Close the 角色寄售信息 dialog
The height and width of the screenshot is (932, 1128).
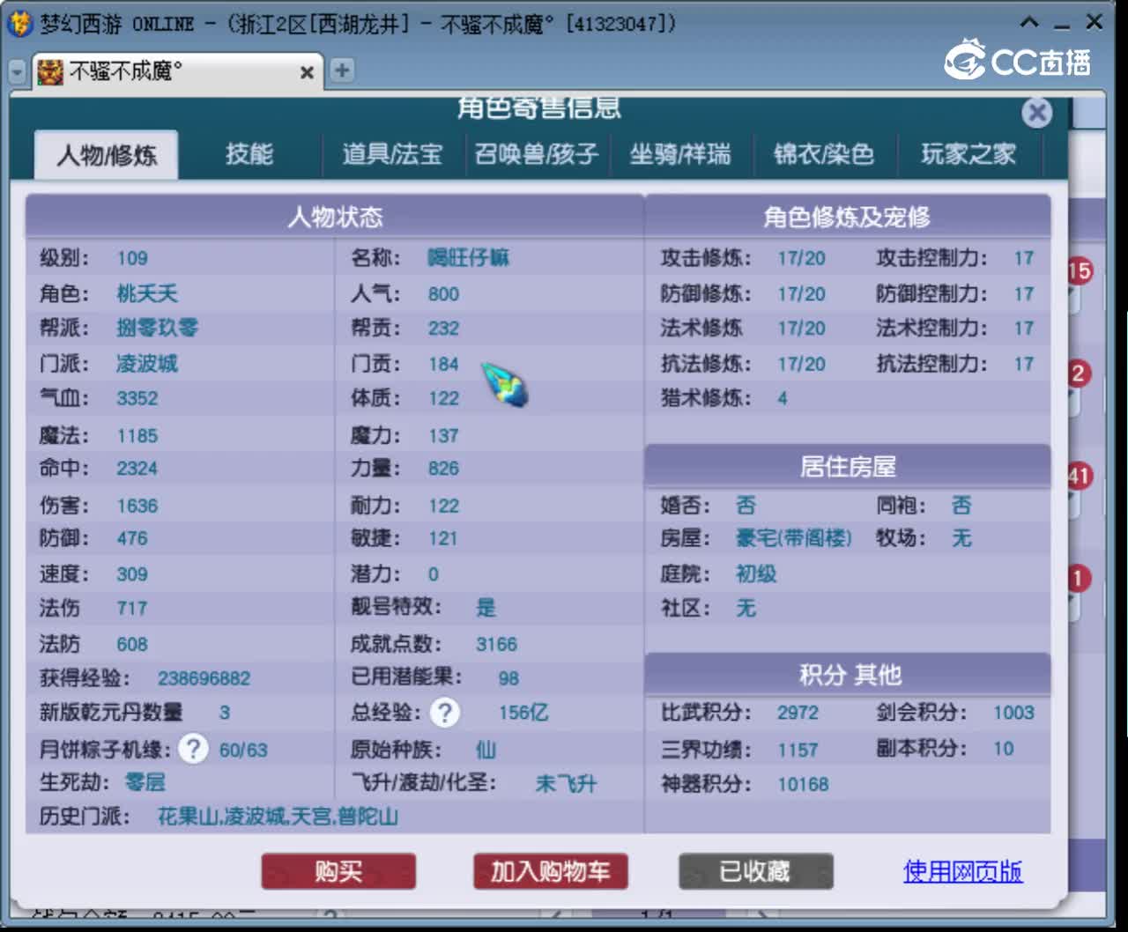(1037, 112)
